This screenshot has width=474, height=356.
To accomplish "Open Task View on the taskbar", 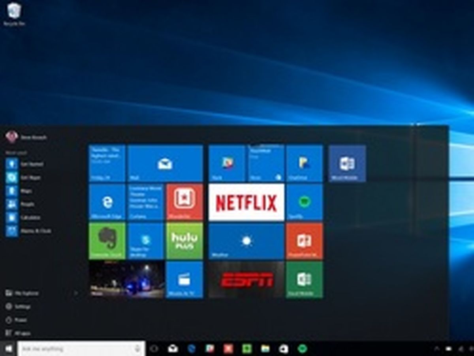I will (x=154, y=349).
